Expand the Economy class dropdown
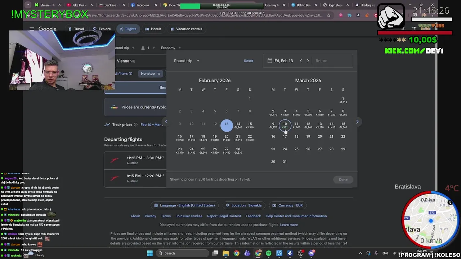461x259 pixels. [x=171, y=48]
